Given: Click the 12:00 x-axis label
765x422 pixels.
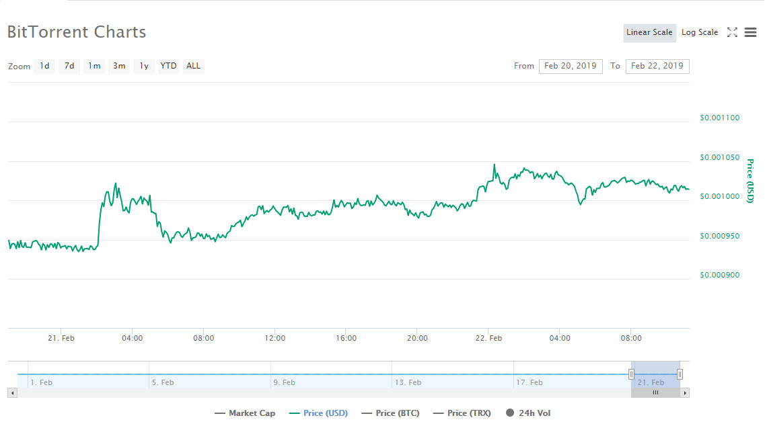Looking at the screenshot, I should [x=275, y=338].
